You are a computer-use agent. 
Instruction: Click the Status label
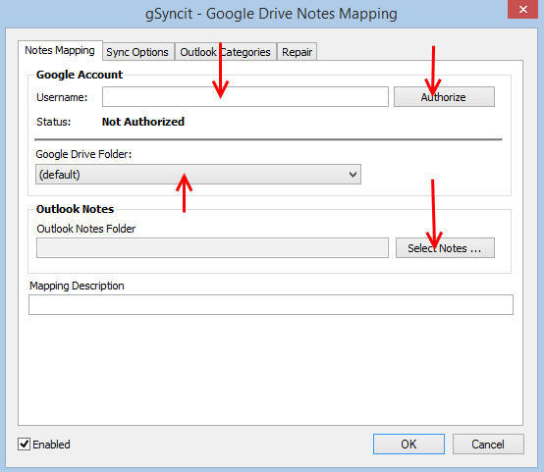[x=53, y=122]
